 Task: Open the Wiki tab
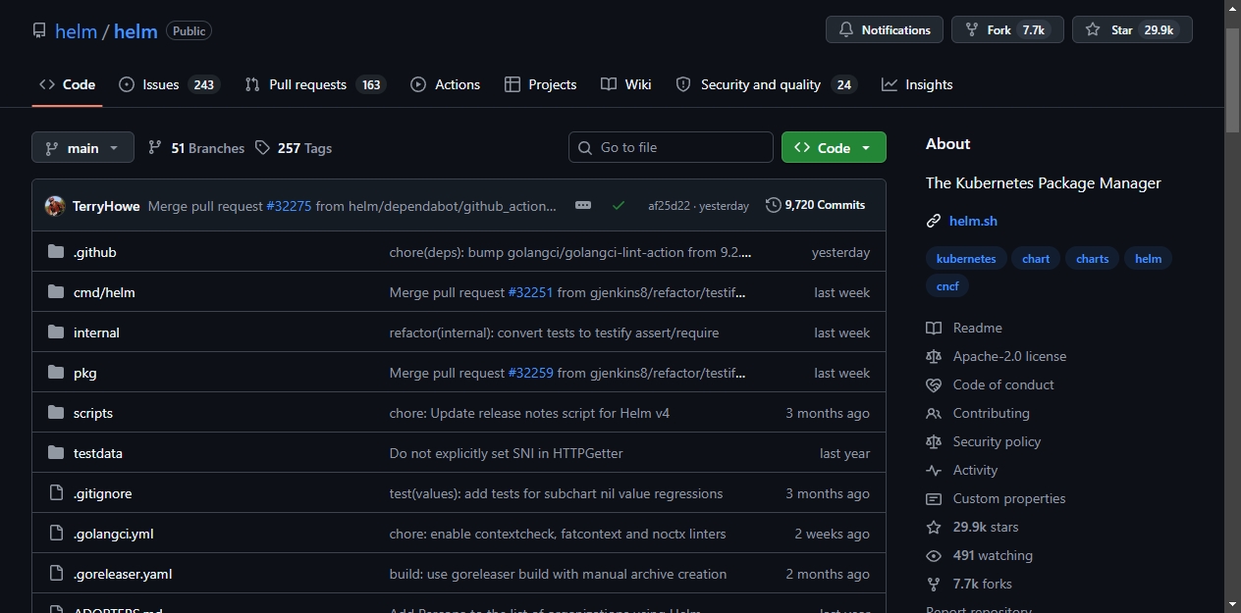tap(626, 84)
